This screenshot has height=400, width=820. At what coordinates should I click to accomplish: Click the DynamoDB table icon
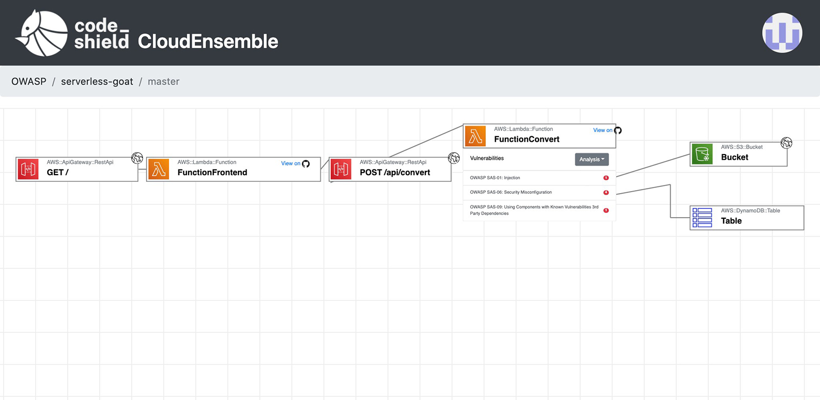[x=702, y=218]
